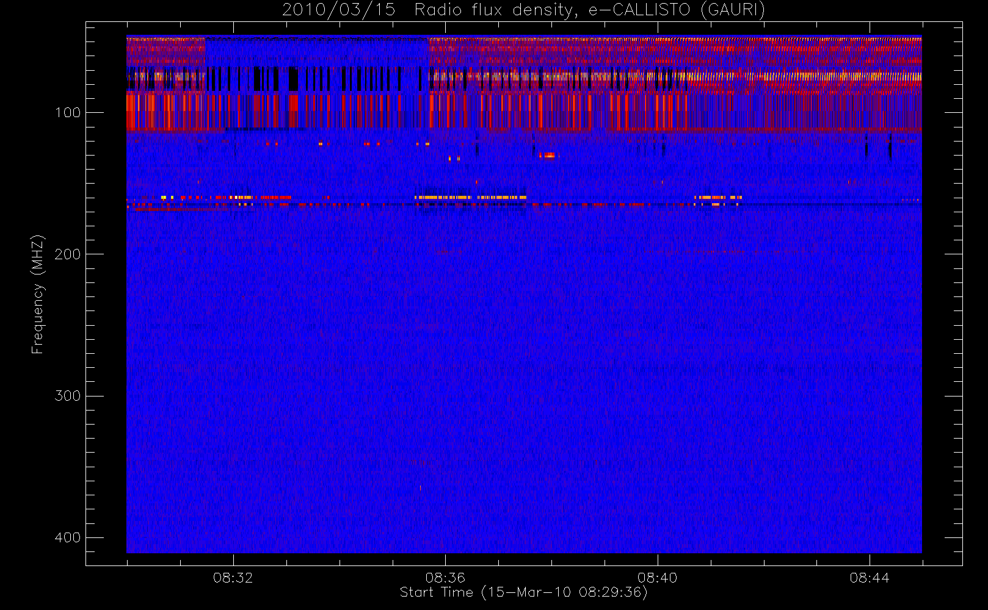988x610 pixels.
Task: Click the "Start Time (15-Mar-10 08:29:36)" label
Action: [x=523, y=592]
